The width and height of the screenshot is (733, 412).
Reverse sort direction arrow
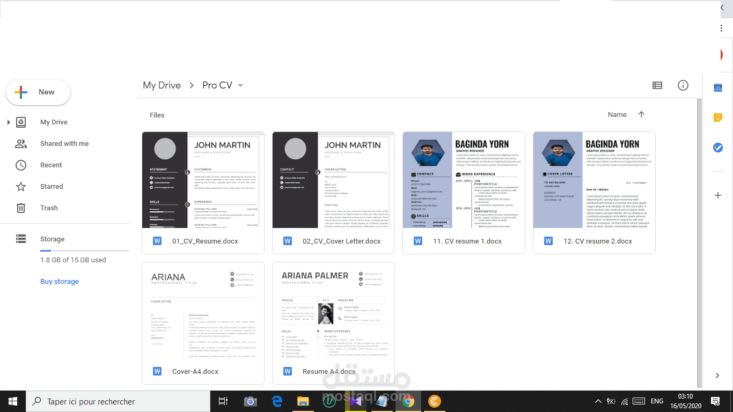click(x=641, y=114)
